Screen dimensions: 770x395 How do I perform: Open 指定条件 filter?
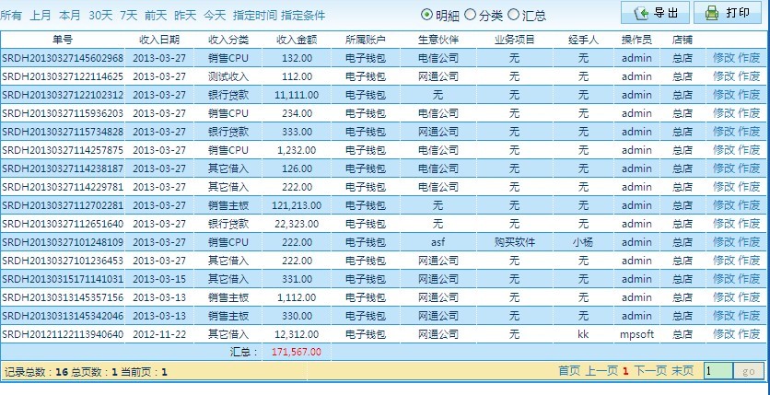tap(302, 15)
